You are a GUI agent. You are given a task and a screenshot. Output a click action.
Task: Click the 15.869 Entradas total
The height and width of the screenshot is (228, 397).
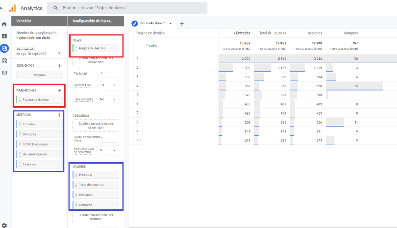(245, 43)
